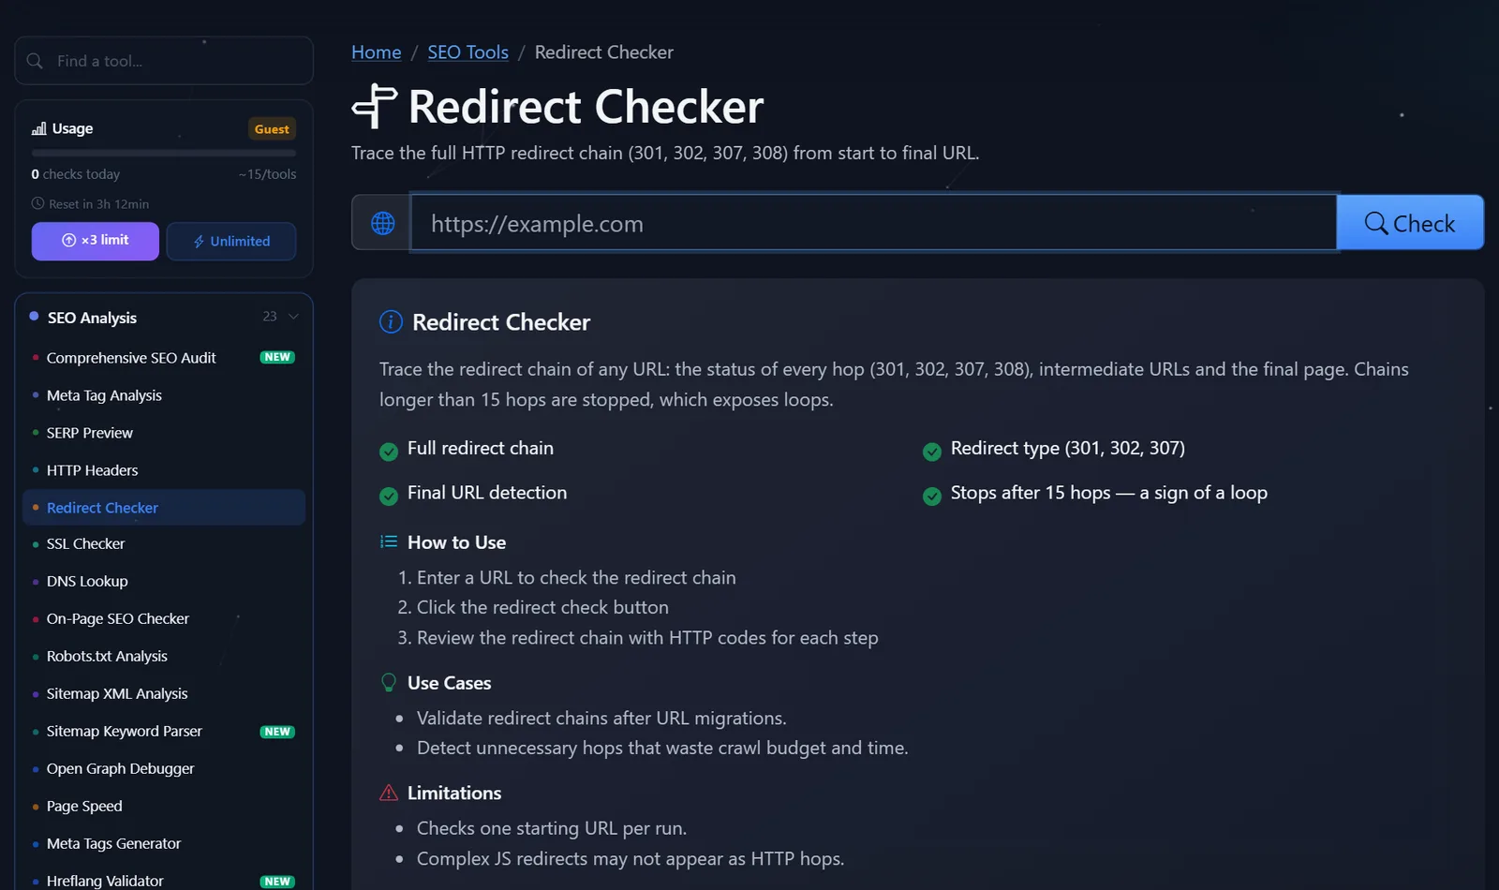Click the Check button
Screen dimensions: 1499x890
tap(1410, 223)
